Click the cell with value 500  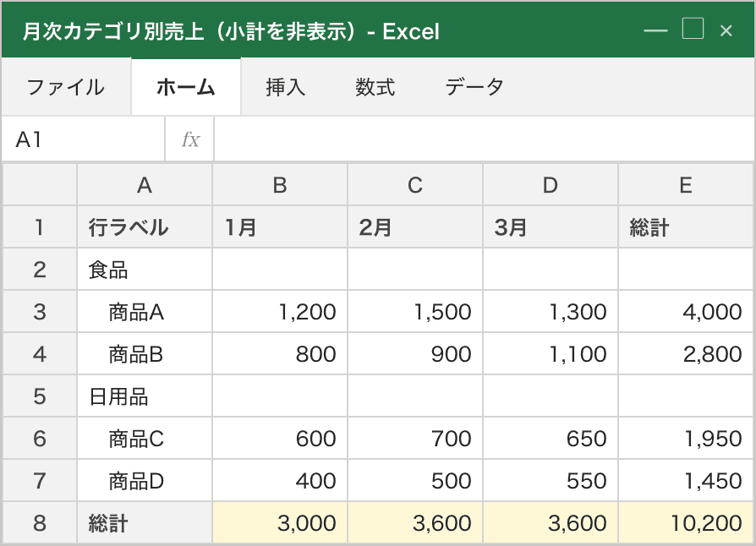[415, 480]
